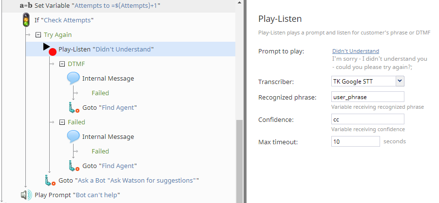The height and width of the screenshot is (203, 439).
Task: Click Goto icon for Find Agent under Failed
Action: click(74, 166)
